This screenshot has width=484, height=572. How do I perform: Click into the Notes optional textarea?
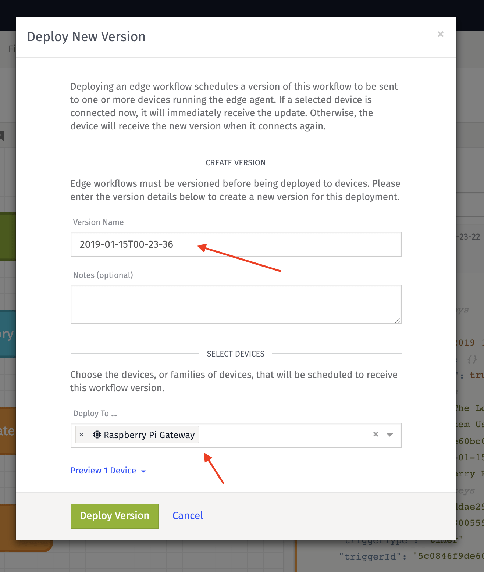236,304
